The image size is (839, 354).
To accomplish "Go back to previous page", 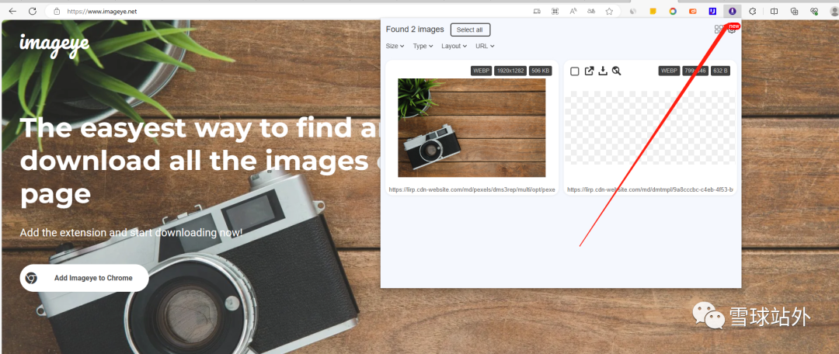I will (x=12, y=12).
